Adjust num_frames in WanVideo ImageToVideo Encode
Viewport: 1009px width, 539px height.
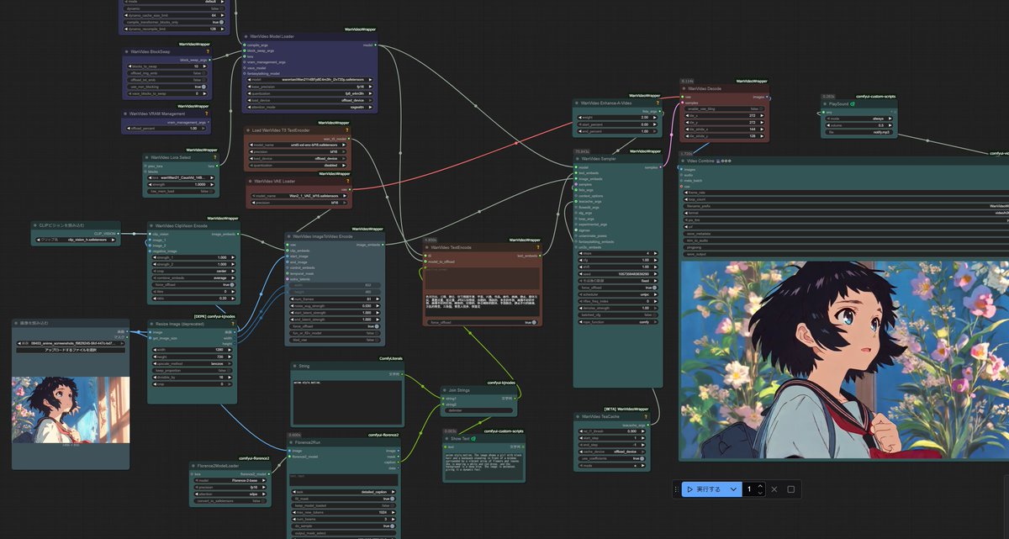[x=335, y=299]
